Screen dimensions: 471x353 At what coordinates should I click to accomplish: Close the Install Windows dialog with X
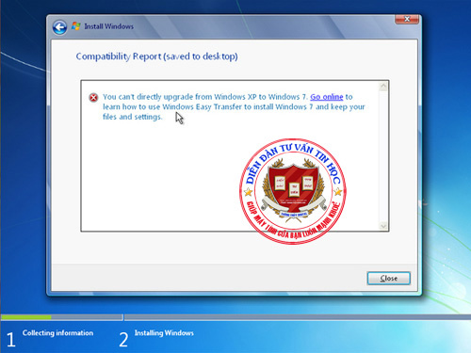point(407,19)
